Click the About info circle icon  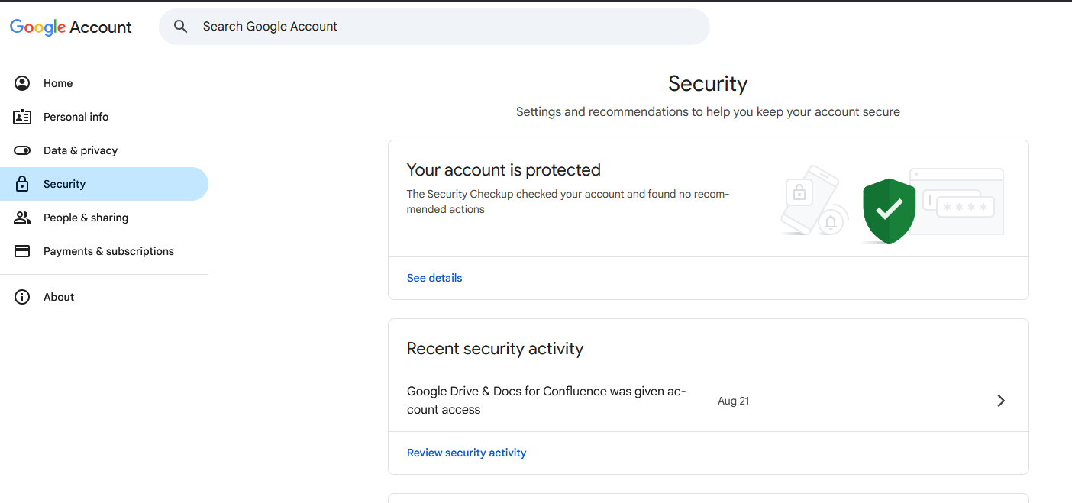[x=22, y=297]
